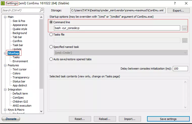This screenshot has width=192, height=124.
Task: Select the Startup tree item
Action: tap(13, 53)
